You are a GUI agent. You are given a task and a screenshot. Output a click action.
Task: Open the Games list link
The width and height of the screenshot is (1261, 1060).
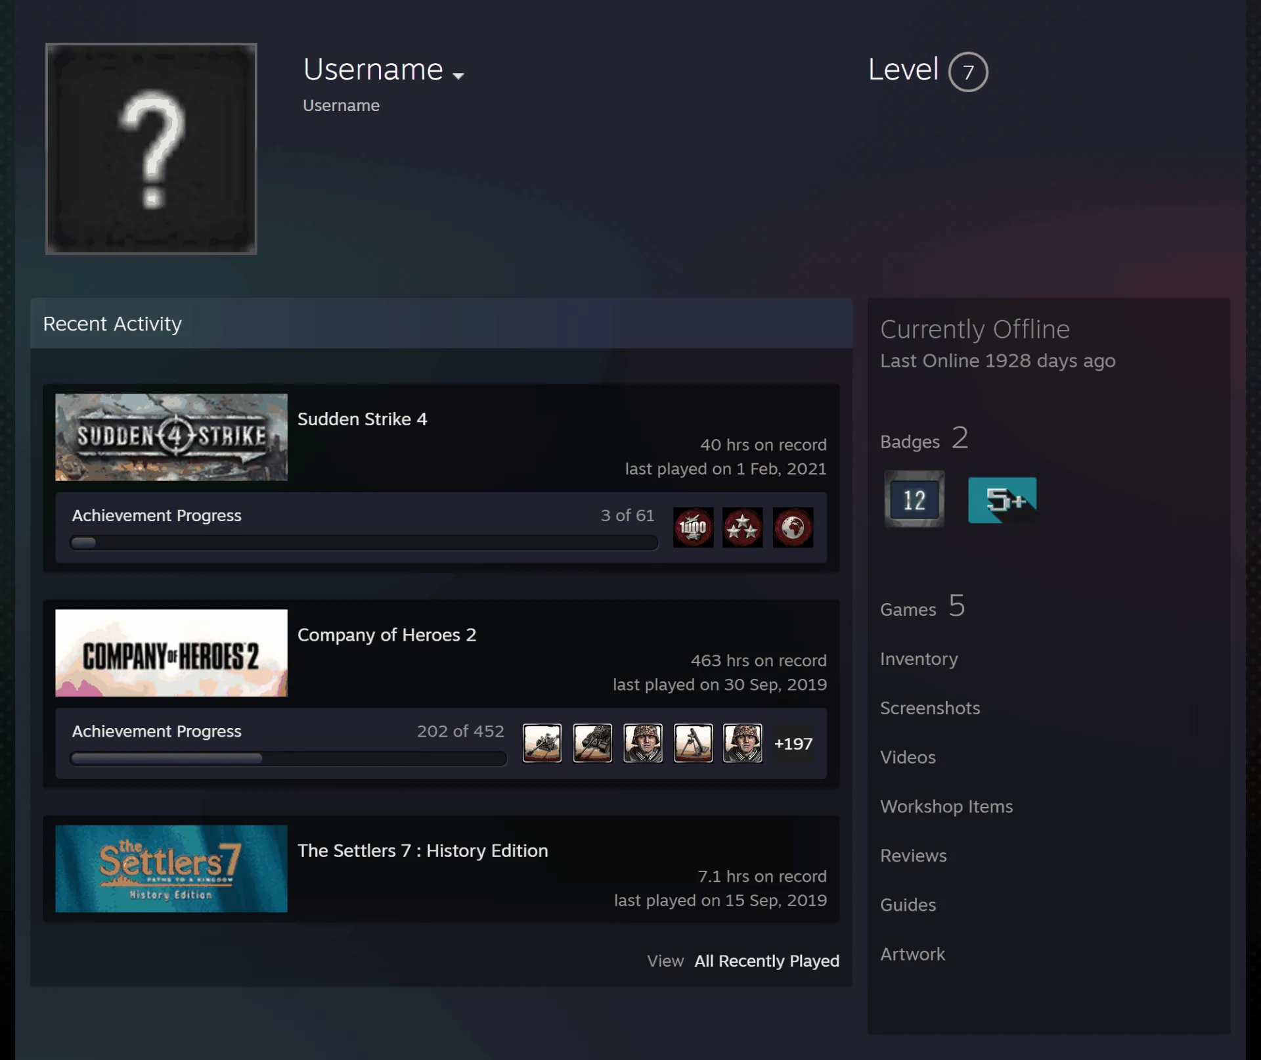(923, 606)
